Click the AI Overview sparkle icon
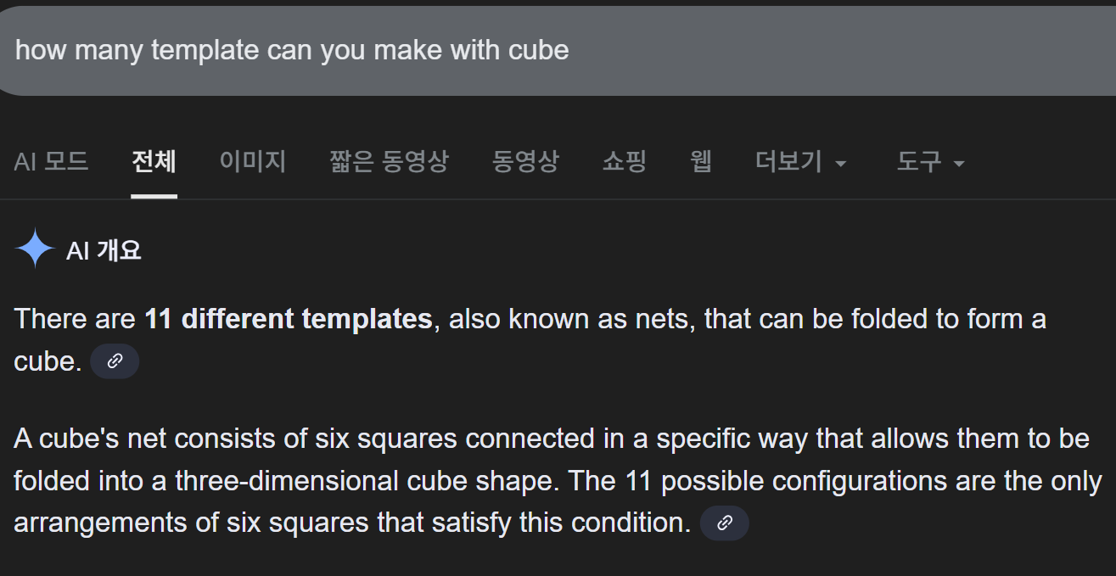This screenshot has width=1116, height=576. point(34,249)
